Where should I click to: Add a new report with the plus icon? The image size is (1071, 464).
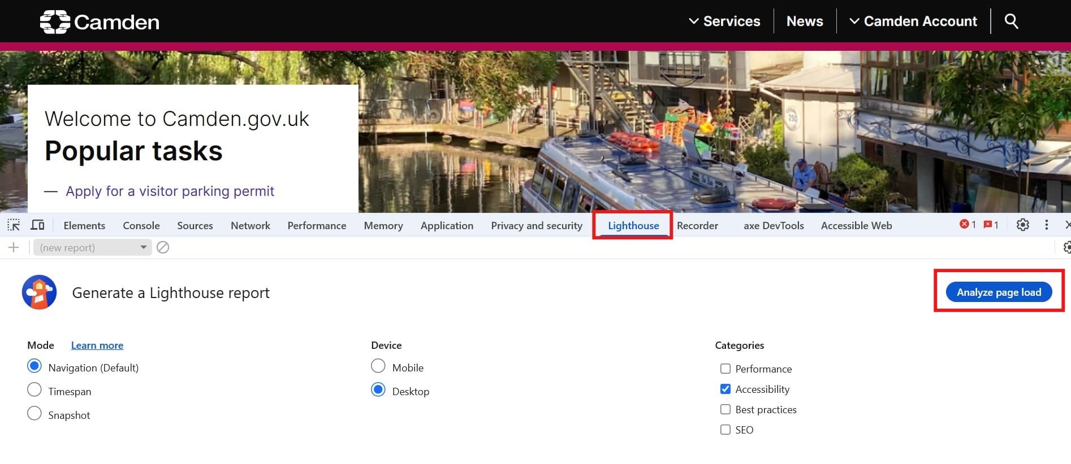click(14, 247)
